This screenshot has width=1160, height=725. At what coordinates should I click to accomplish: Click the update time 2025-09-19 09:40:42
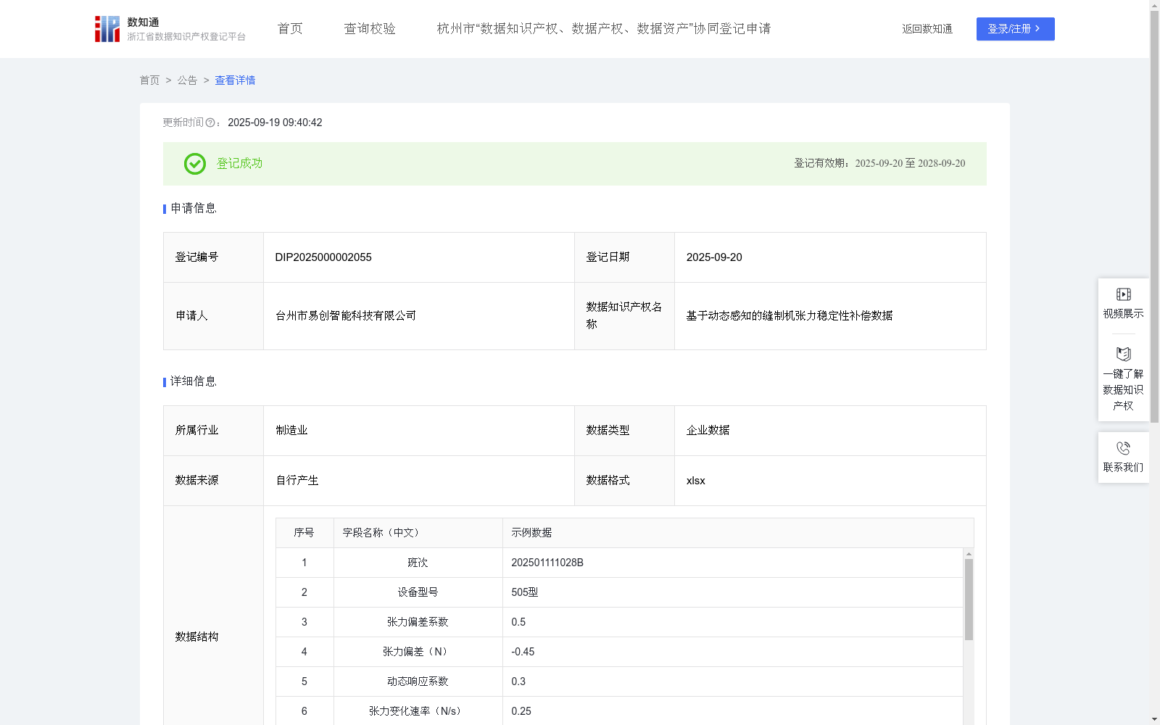tap(275, 123)
